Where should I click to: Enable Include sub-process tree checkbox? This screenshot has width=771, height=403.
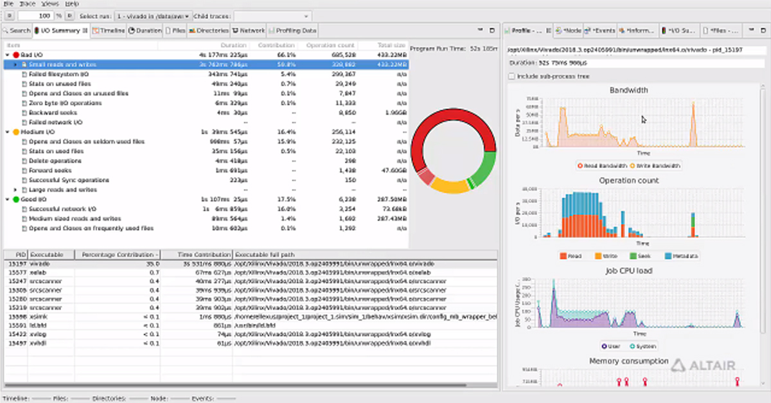[511, 76]
